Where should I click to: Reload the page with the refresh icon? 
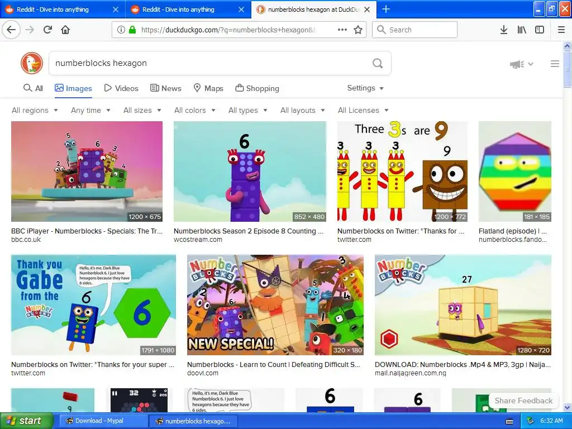click(48, 30)
